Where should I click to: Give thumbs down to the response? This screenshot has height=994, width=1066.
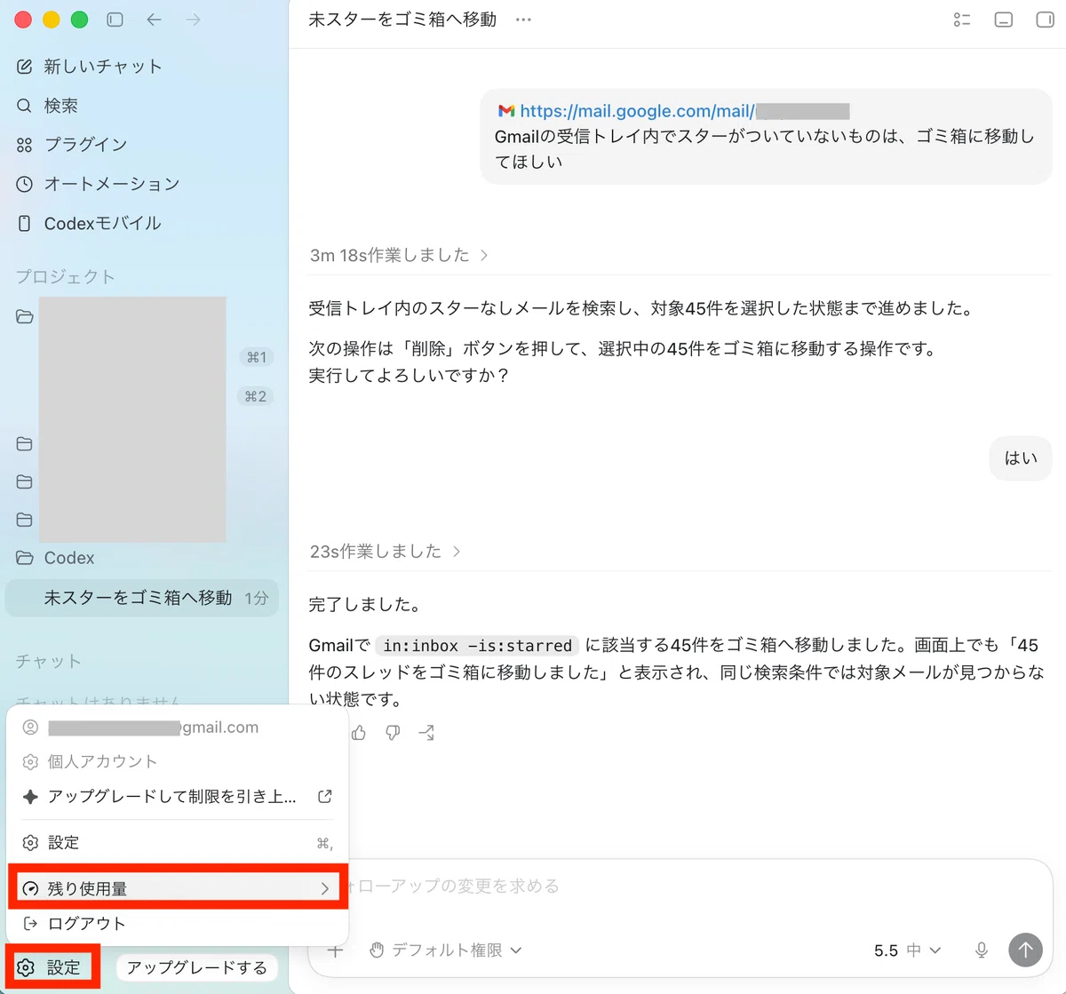pos(393,733)
